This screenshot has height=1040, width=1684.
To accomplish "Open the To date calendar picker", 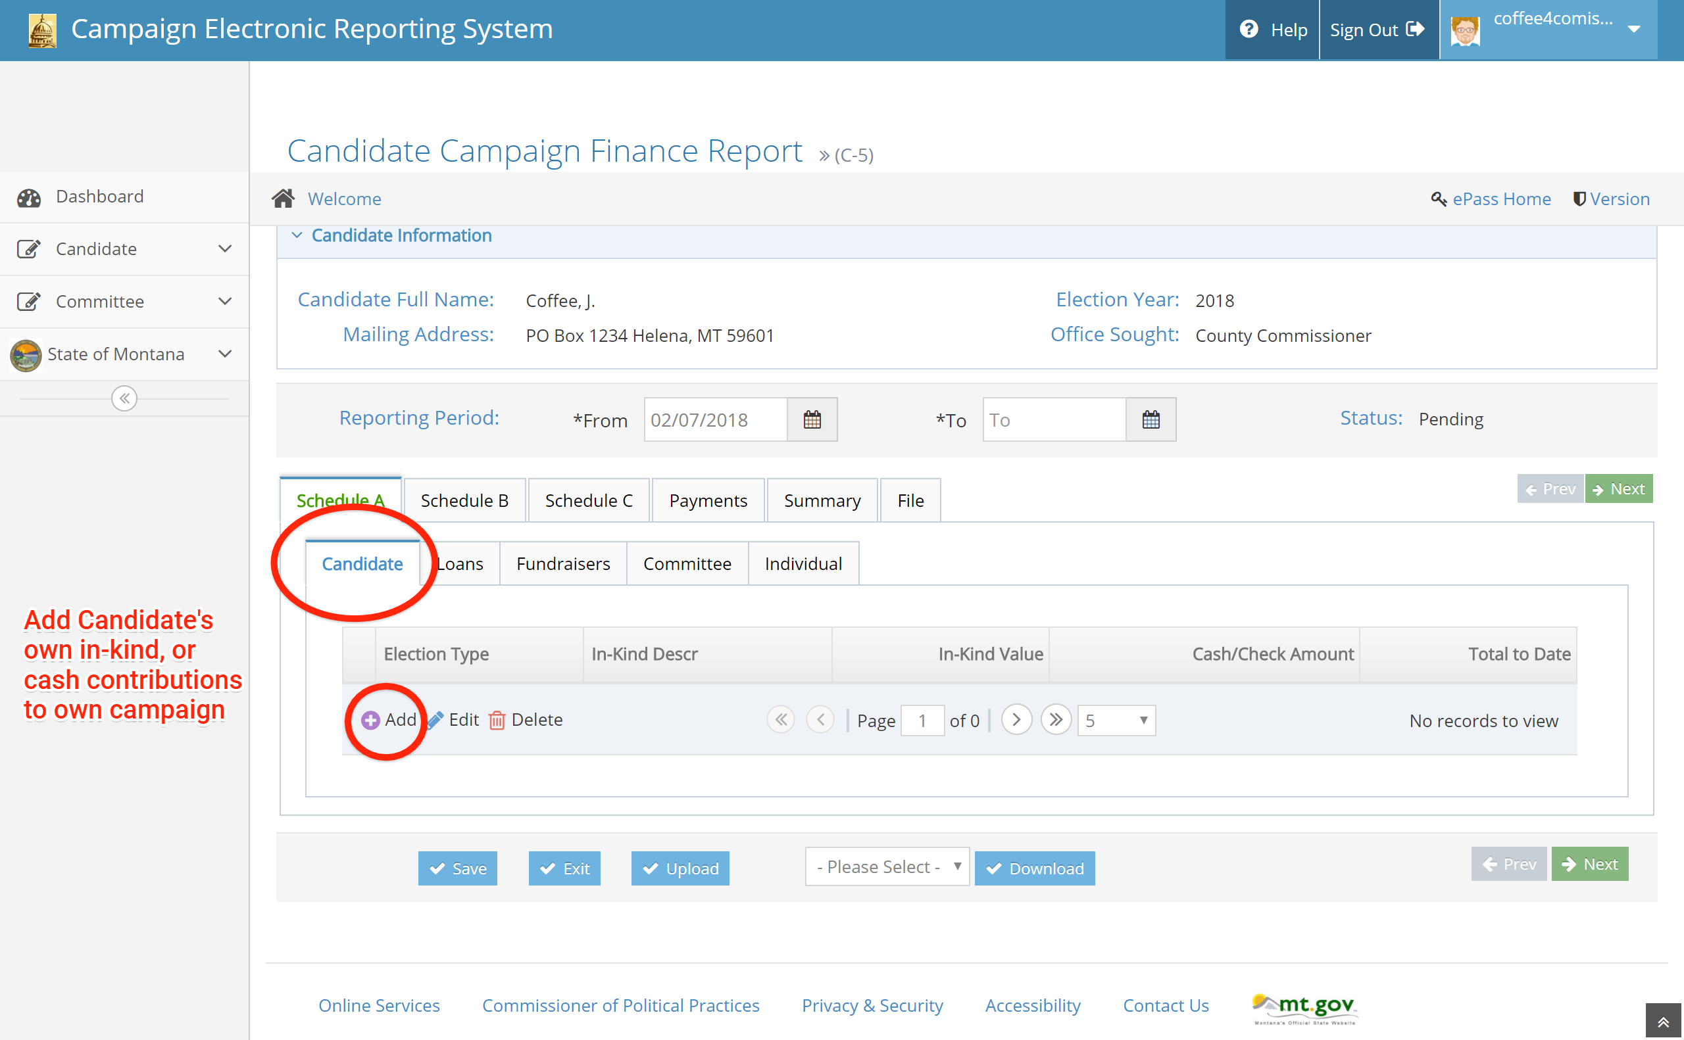I will 1150,419.
